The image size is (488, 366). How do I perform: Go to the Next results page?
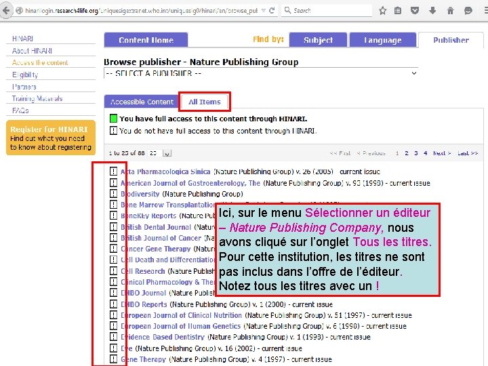[442, 153]
